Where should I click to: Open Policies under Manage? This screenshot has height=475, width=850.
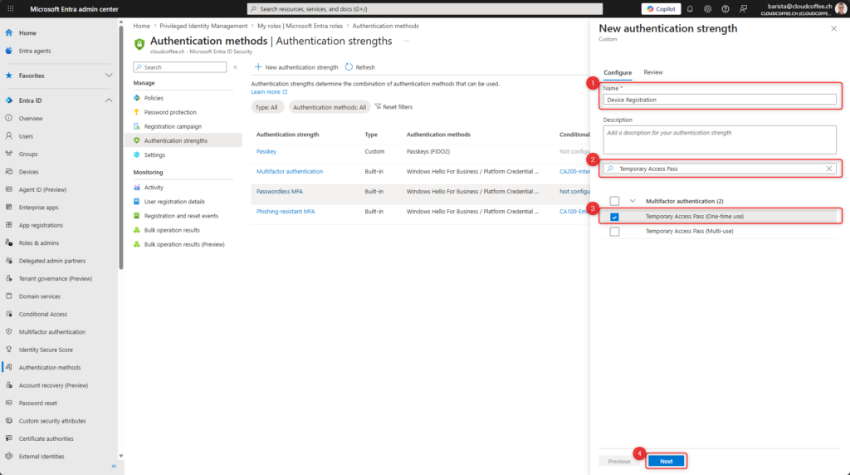[154, 98]
